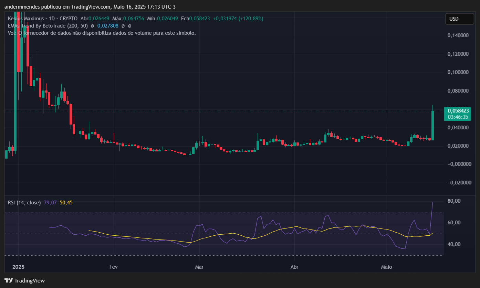The image size is (480, 288).
Task: Click the green current price label 0,058423
Action: [x=458, y=111]
